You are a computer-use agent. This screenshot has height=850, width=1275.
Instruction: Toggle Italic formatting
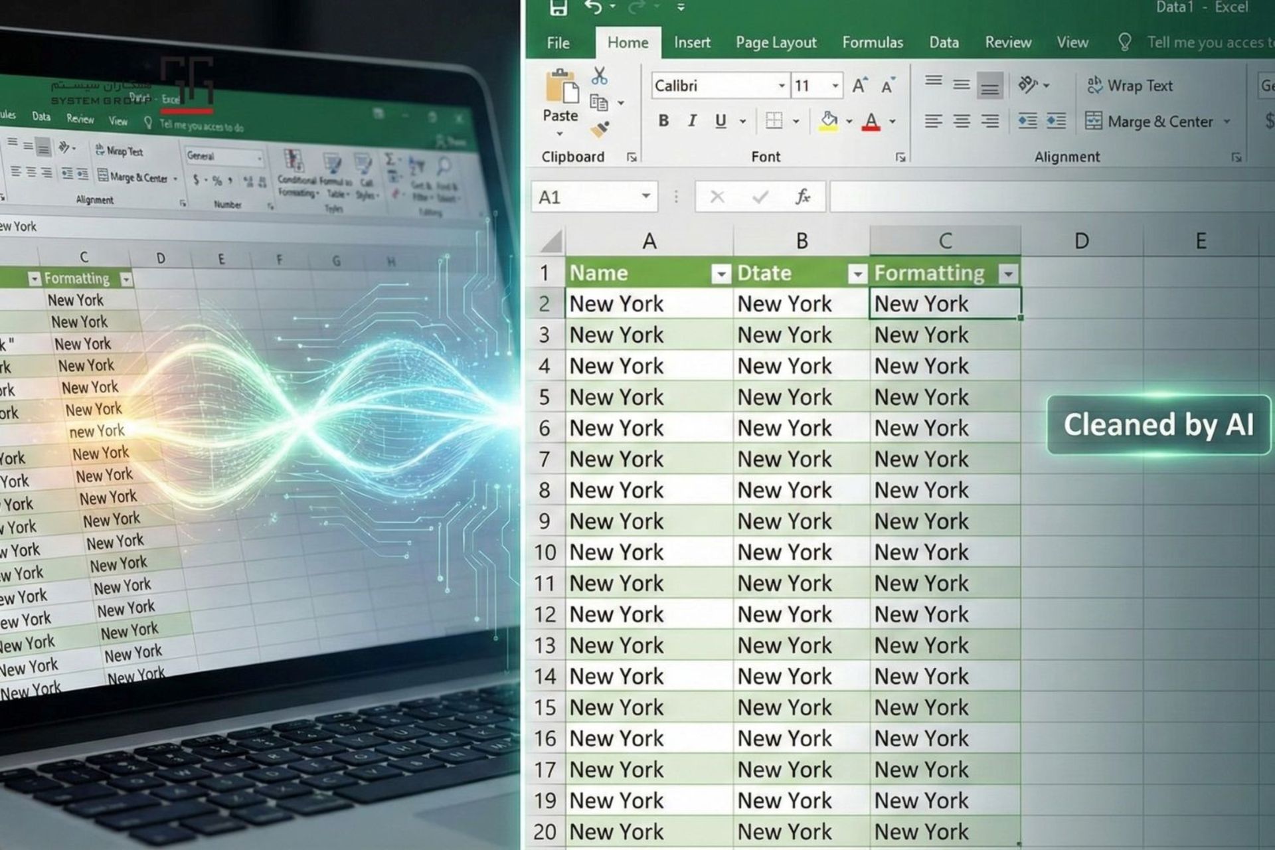[692, 121]
